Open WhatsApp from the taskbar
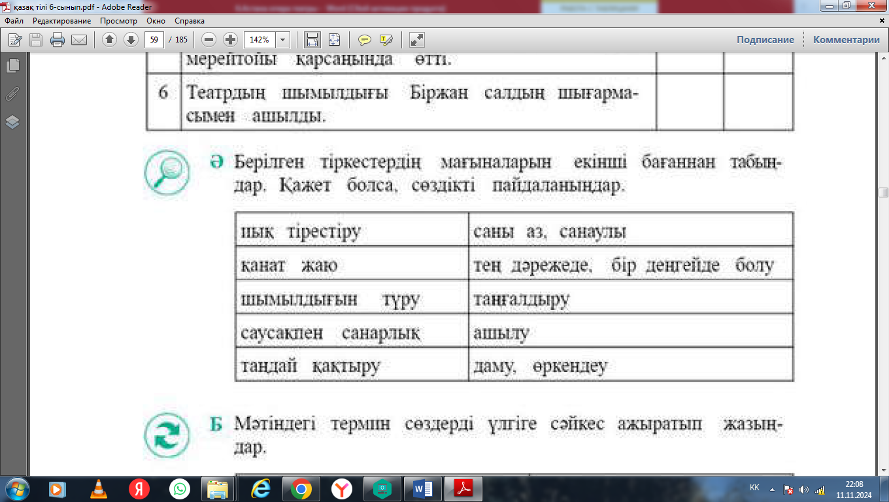 [179, 488]
